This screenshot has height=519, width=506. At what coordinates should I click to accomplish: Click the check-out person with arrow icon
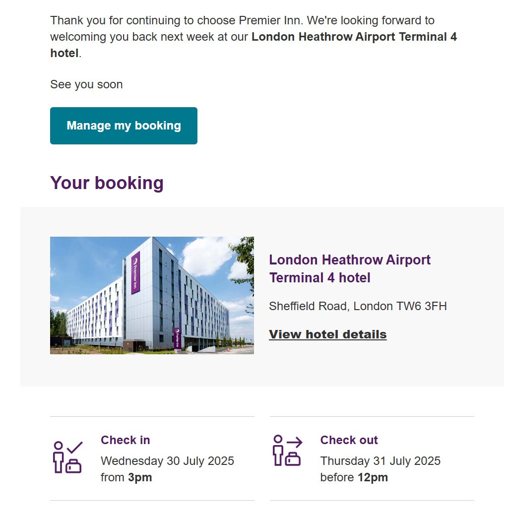click(x=287, y=451)
